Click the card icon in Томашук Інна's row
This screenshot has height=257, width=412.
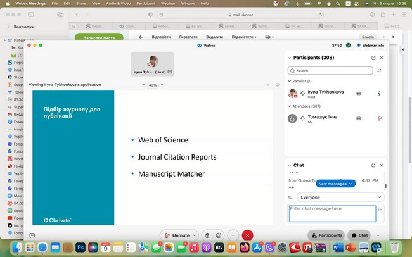tap(358, 118)
